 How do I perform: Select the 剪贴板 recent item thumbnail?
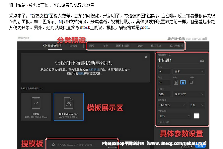coord(36,107)
